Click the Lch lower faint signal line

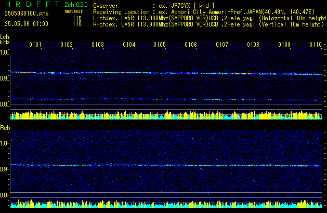(x=166, y=99)
